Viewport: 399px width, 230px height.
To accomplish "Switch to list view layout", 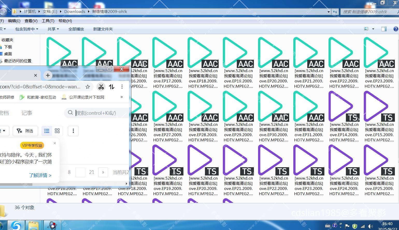I will click(x=47, y=131).
